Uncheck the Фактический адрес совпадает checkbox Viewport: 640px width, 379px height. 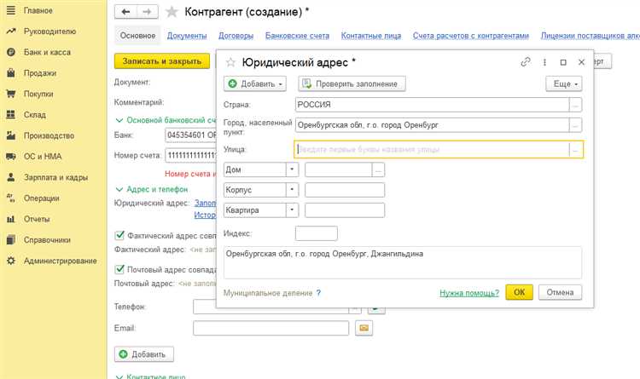click(x=119, y=235)
